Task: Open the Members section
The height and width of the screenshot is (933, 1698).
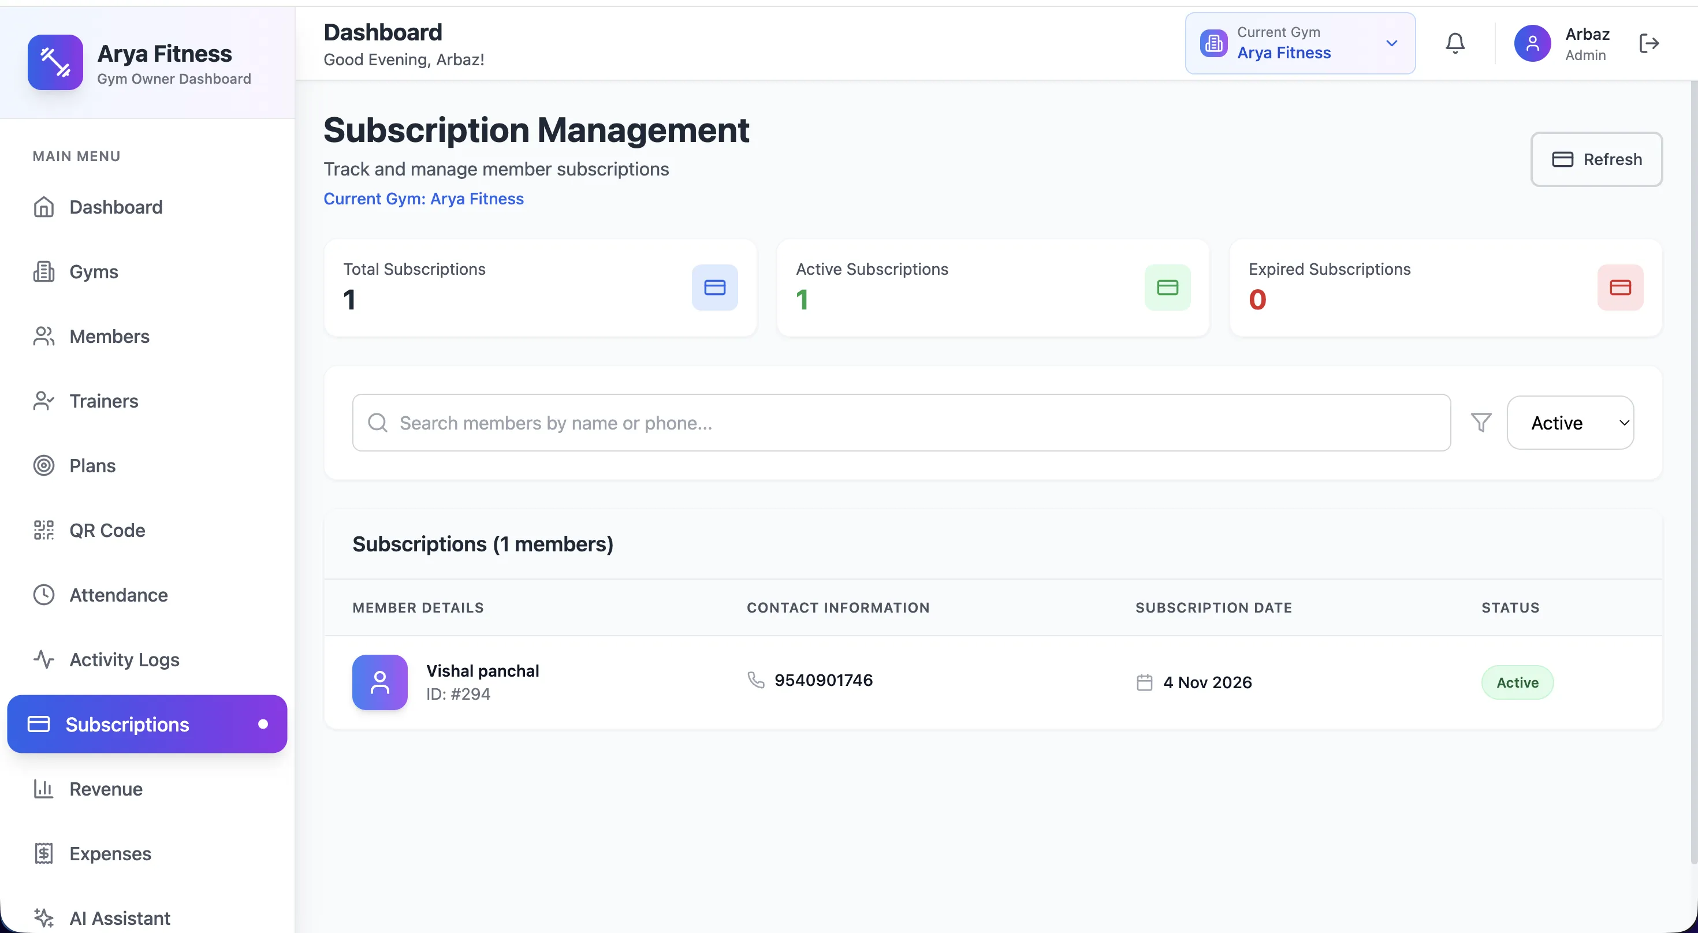Action: tap(109, 336)
